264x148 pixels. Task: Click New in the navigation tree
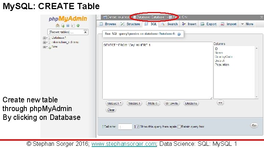coord(55,46)
